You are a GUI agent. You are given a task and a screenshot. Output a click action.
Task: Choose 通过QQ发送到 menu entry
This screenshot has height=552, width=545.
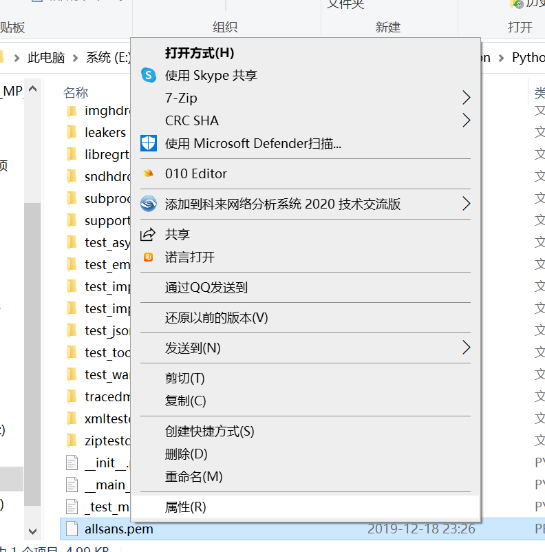(x=306, y=287)
